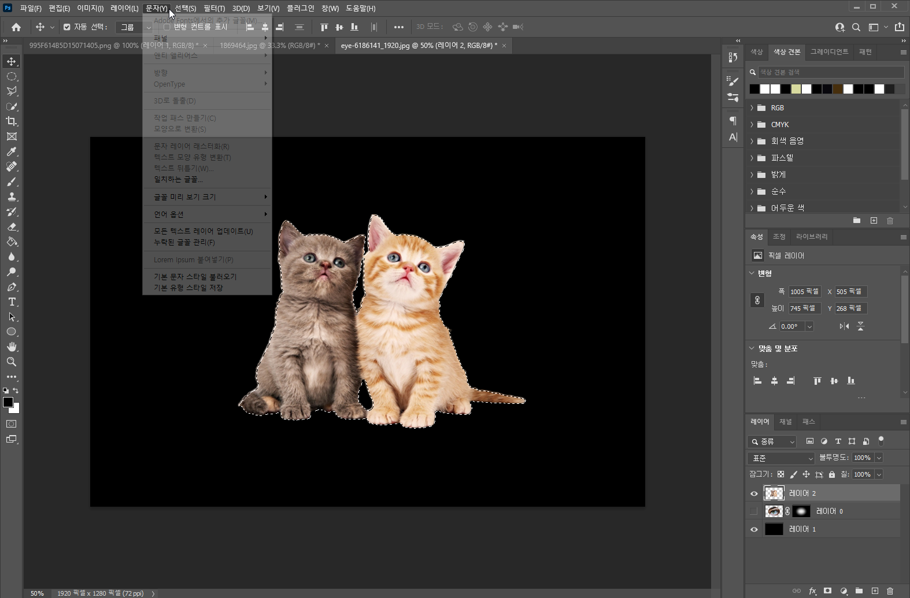Toggle lock transparent pixels
The height and width of the screenshot is (598, 910).
[x=780, y=474]
